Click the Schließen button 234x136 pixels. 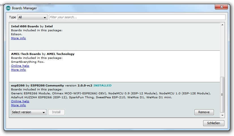pos(214,123)
